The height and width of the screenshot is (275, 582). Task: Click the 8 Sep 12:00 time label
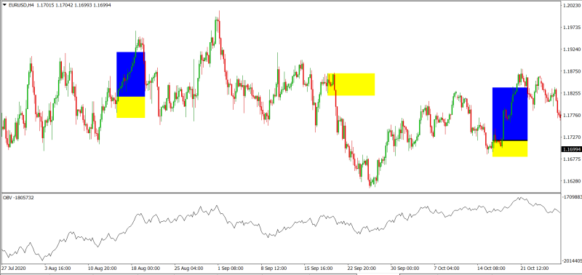(274, 268)
